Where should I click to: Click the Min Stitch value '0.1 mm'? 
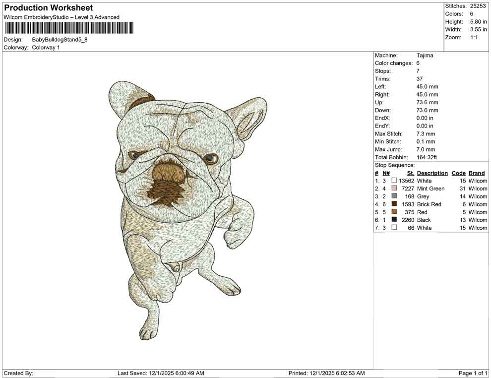[x=426, y=141]
